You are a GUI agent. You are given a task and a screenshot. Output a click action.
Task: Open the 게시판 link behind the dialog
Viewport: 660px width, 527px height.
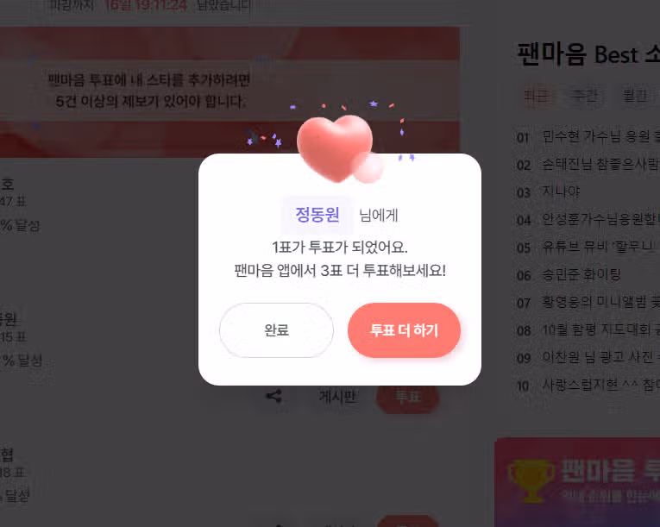click(337, 397)
